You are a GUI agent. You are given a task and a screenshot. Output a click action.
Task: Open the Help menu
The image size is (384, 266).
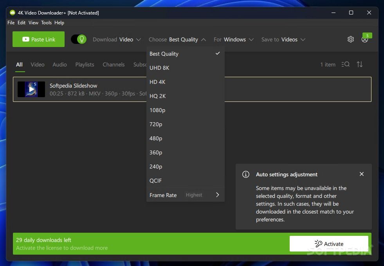[x=59, y=23]
